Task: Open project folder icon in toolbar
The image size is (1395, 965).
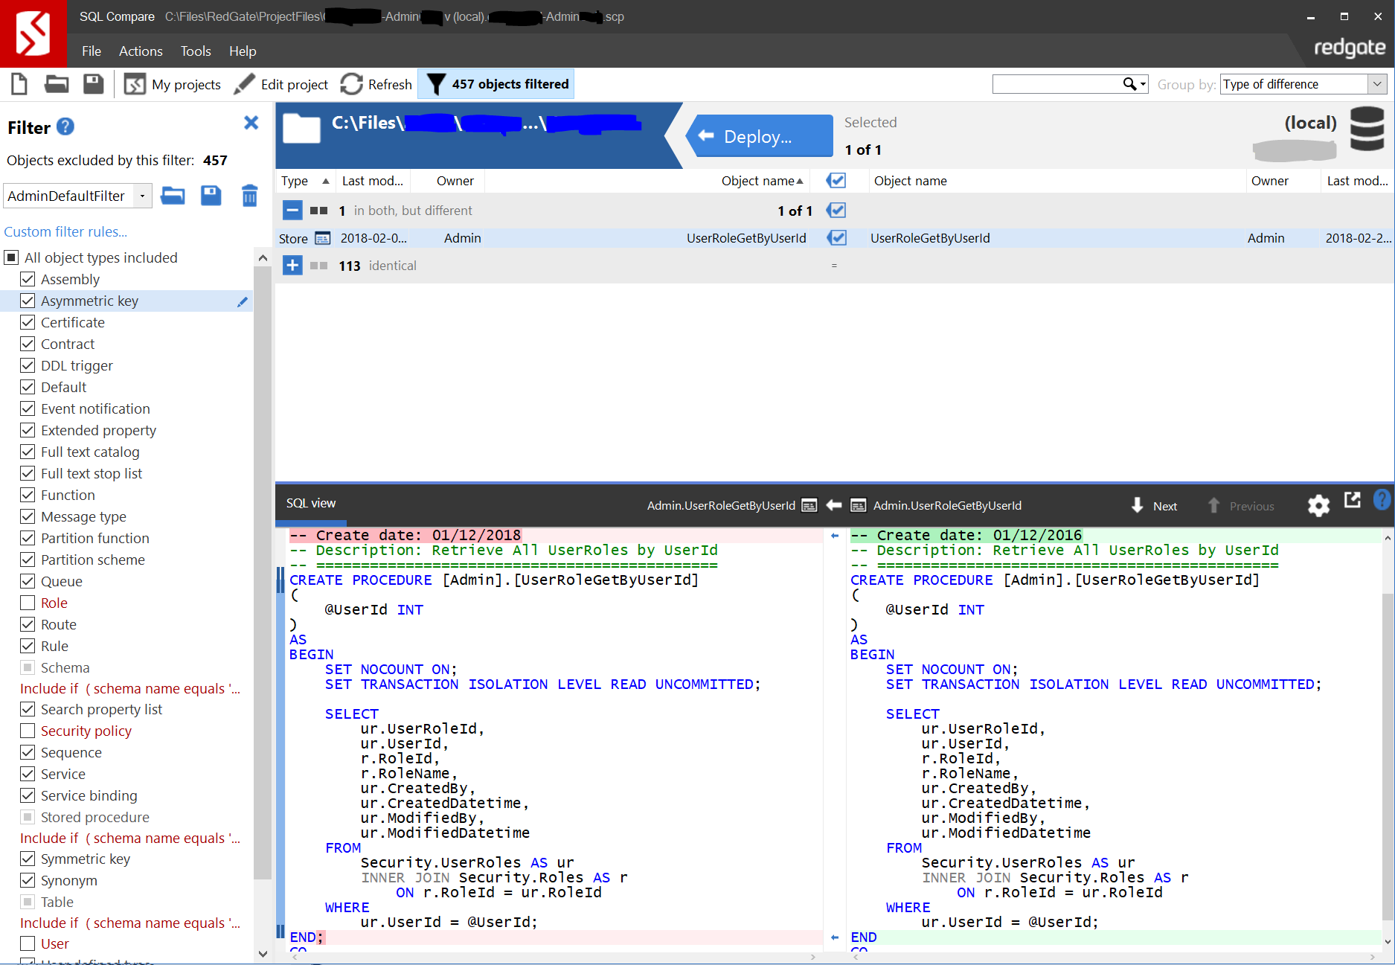Action: coord(57,84)
